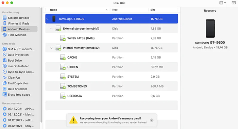Image resolution: width=238 pixels, height=129 pixels.
Task: Collapse the samsung GT-I9500 device row
Action: coord(47,19)
